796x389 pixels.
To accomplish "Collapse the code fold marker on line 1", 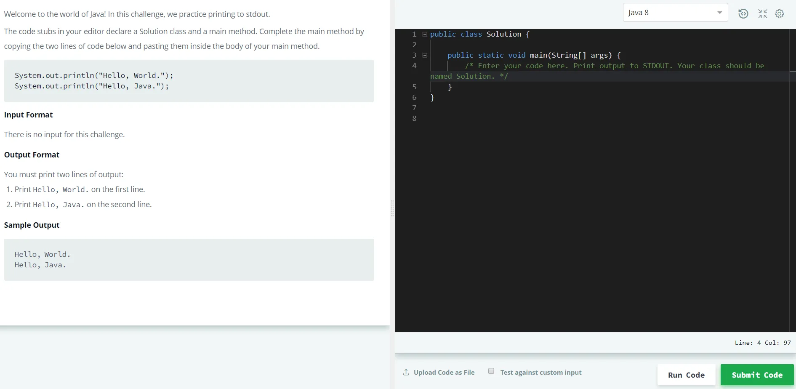I will [x=425, y=34].
